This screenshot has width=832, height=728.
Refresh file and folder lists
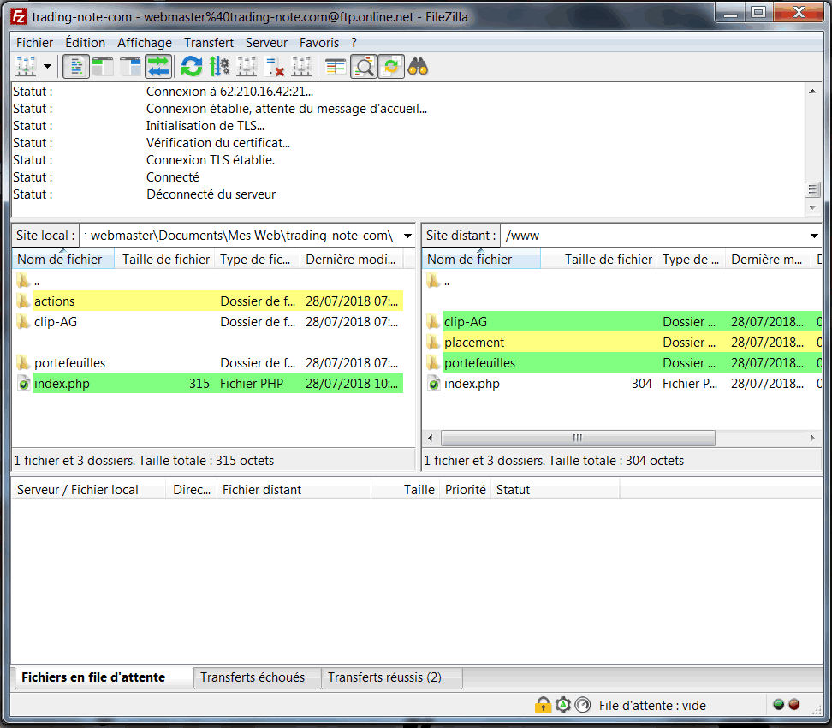coord(192,67)
